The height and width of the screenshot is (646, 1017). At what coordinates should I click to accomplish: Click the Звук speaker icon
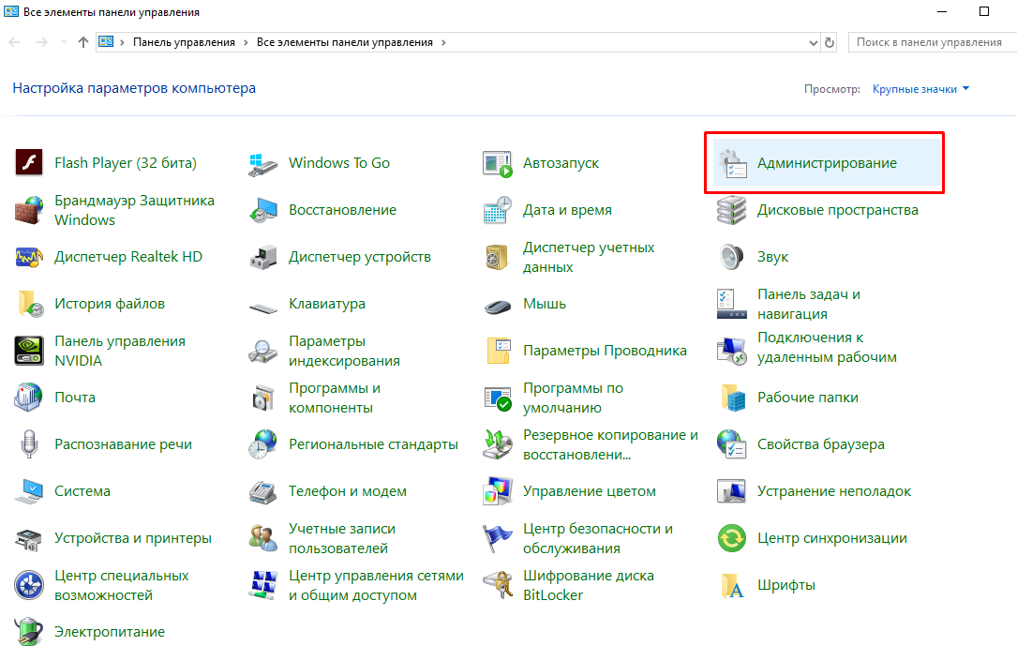click(x=732, y=257)
